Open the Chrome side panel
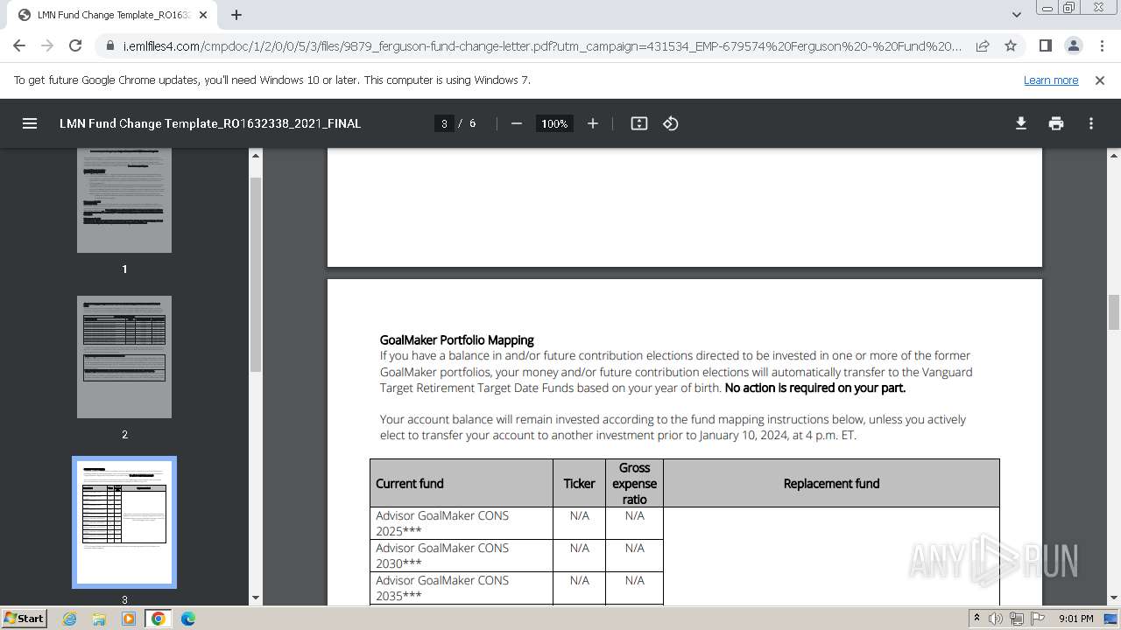This screenshot has width=1121, height=630. click(x=1045, y=45)
